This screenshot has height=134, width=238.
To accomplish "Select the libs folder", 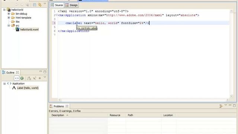I will click(x=17, y=22).
